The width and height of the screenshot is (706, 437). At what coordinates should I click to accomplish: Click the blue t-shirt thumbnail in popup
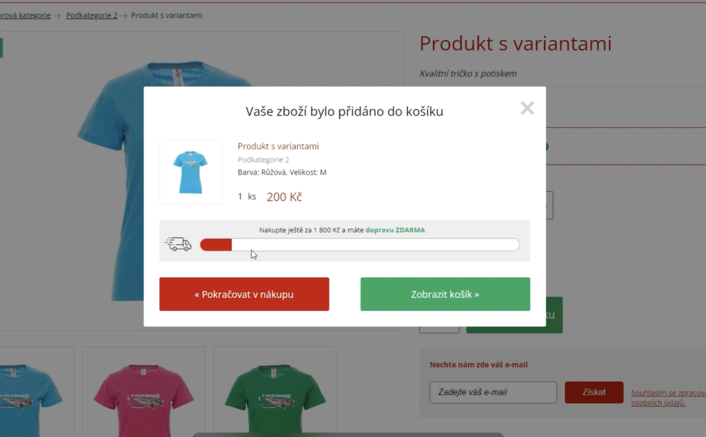191,172
